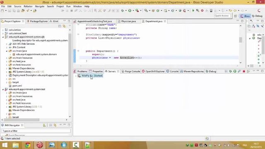Open the Console tab

(x=172, y=71)
